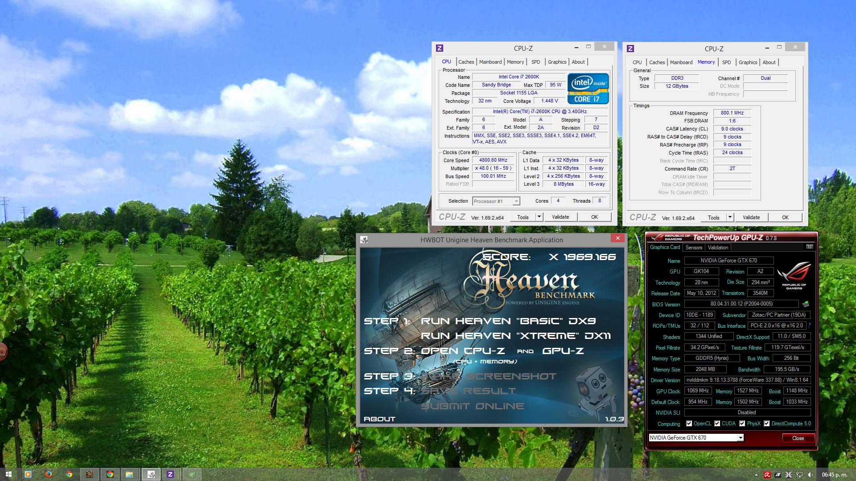Open the Graphics tab in the CPU-Z Memory window
Screen dimensions: 856x481
coord(748,62)
